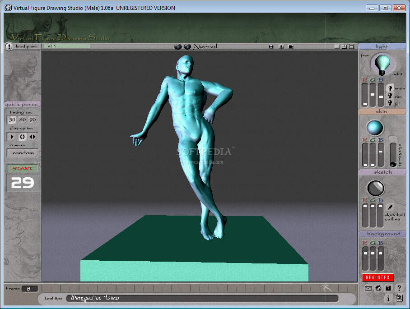Click the floppy disk save icon

click(x=388, y=288)
